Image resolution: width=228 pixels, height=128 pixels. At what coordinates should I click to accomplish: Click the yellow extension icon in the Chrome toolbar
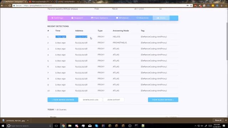click(x=213, y=6)
